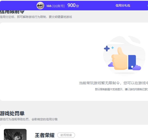
Task: Click the 当前常玩游戏暂无限制令 message
Action: tap(113, 83)
